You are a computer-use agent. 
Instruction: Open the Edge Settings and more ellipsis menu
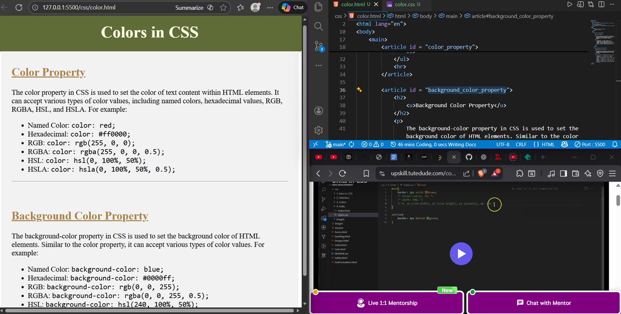coord(270,8)
